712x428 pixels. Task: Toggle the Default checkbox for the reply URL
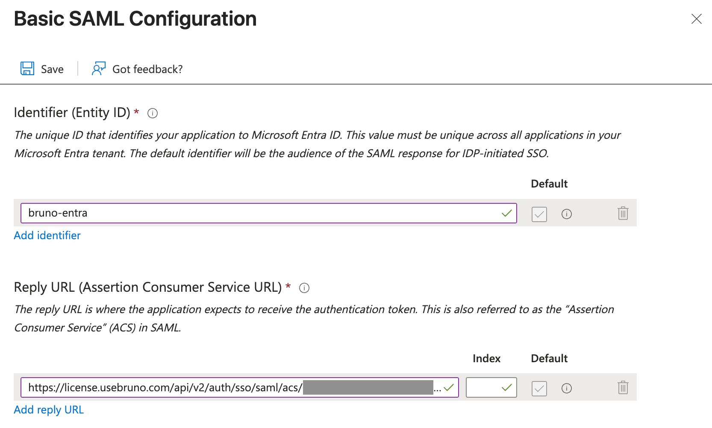pos(539,388)
